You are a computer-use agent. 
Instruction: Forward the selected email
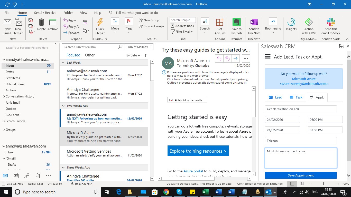tap(71, 33)
